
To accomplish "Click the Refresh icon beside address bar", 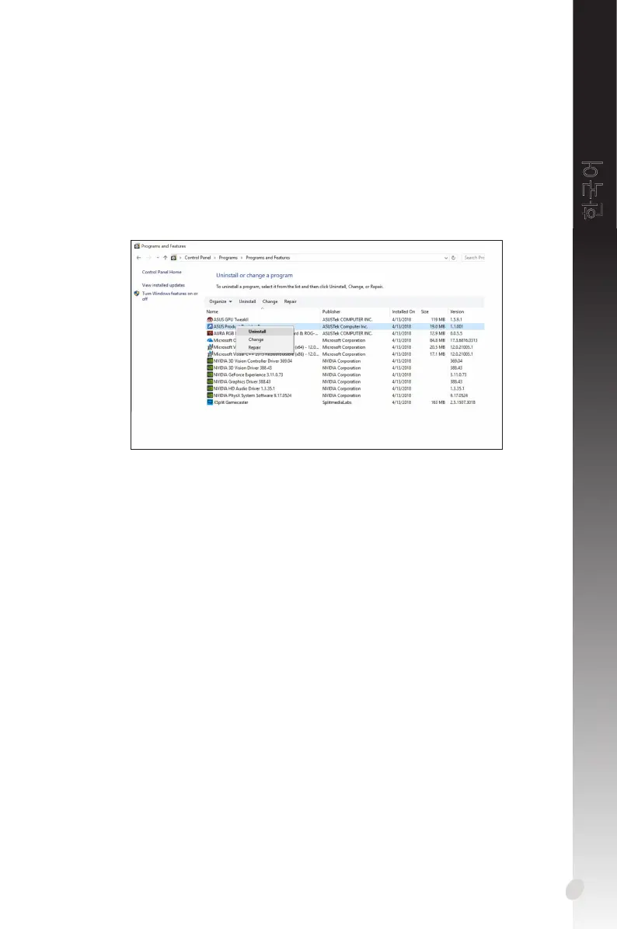I will [x=453, y=258].
